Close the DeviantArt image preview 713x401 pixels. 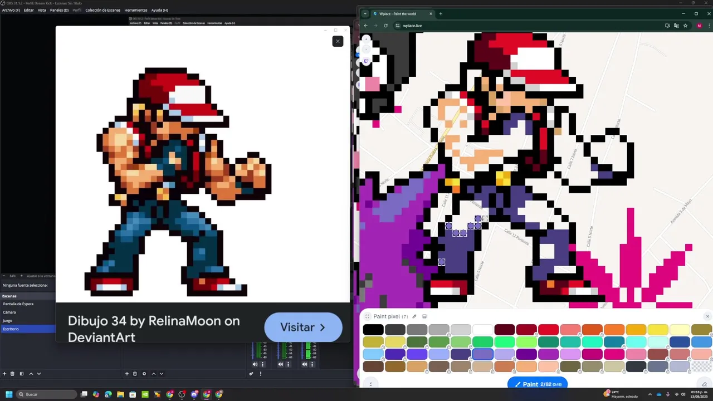point(338,41)
